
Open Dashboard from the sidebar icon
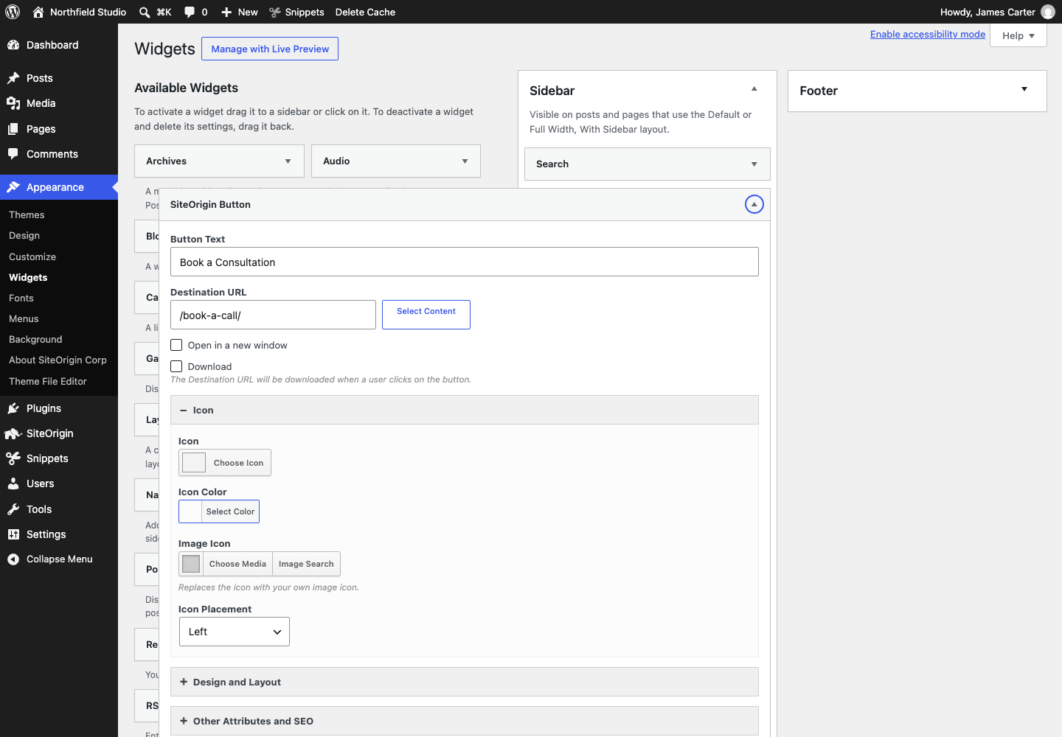(13, 45)
